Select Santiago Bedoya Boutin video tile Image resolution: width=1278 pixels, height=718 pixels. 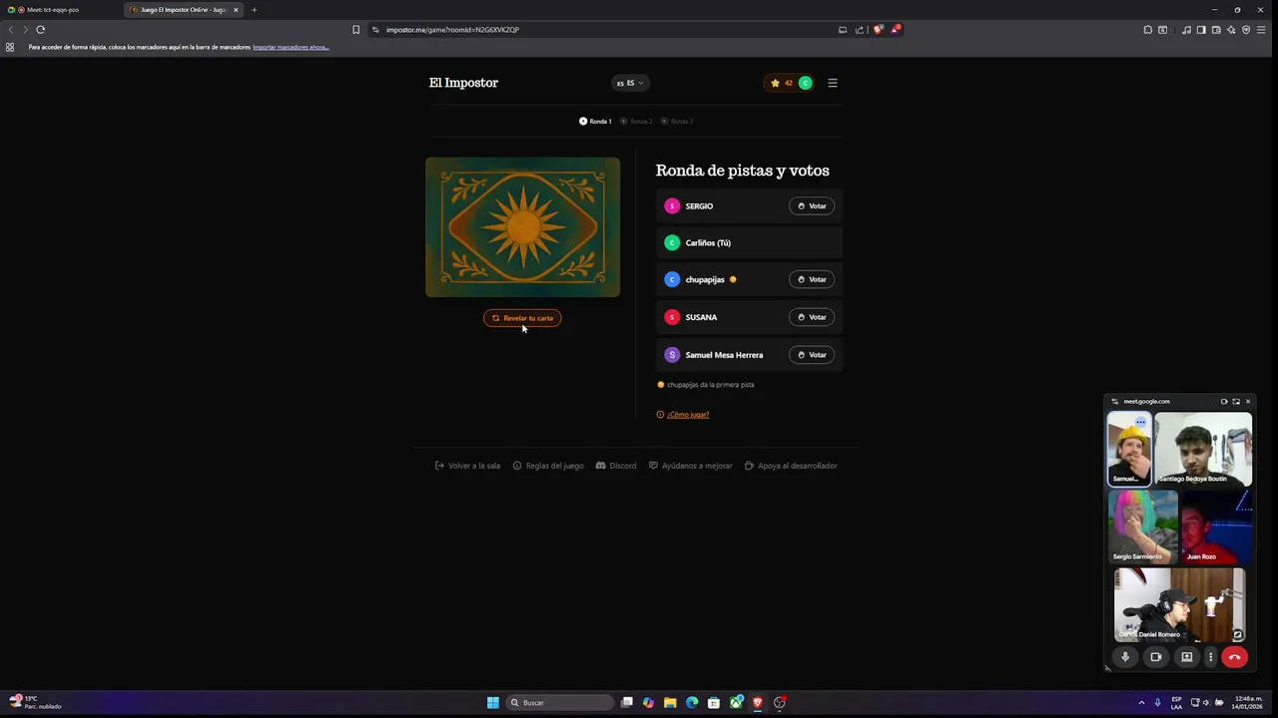click(1203, 449)
